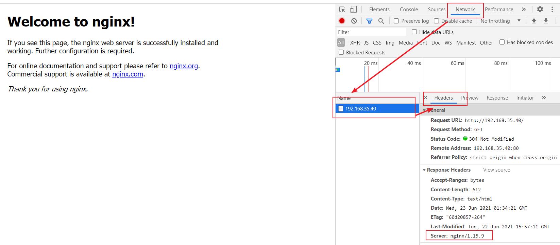Enable the Disable cache checkbox
This screenshot has width=560, height=245.
[436, 21]
